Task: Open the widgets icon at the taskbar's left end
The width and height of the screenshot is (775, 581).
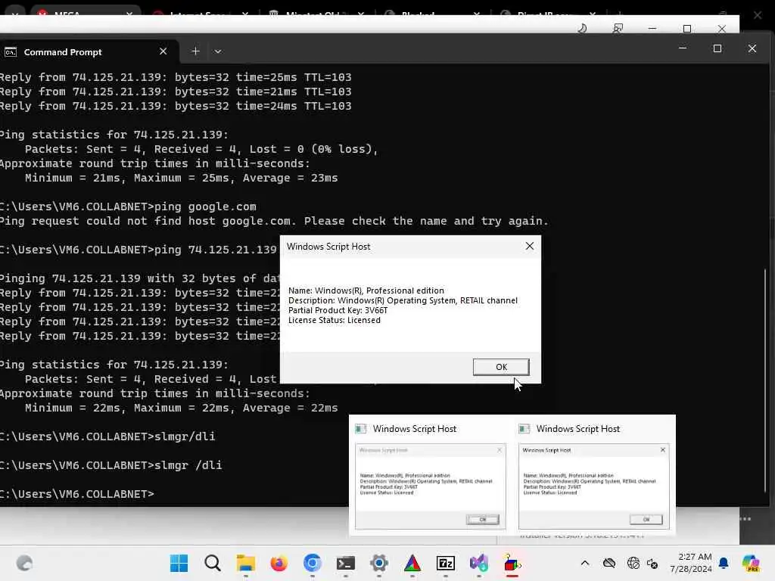Action: 24,563
